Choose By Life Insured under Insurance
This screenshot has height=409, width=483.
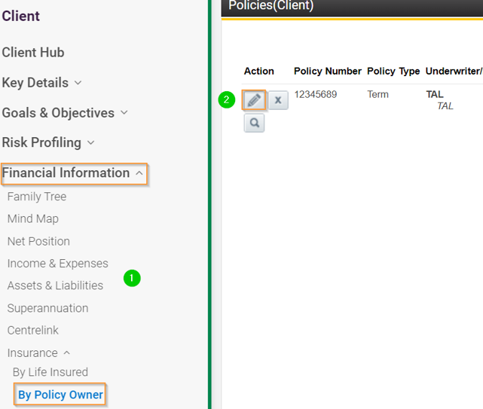[50, 372]
